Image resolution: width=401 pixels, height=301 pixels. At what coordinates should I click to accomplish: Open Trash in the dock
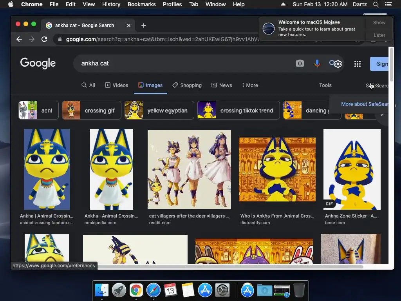(299, 290)
